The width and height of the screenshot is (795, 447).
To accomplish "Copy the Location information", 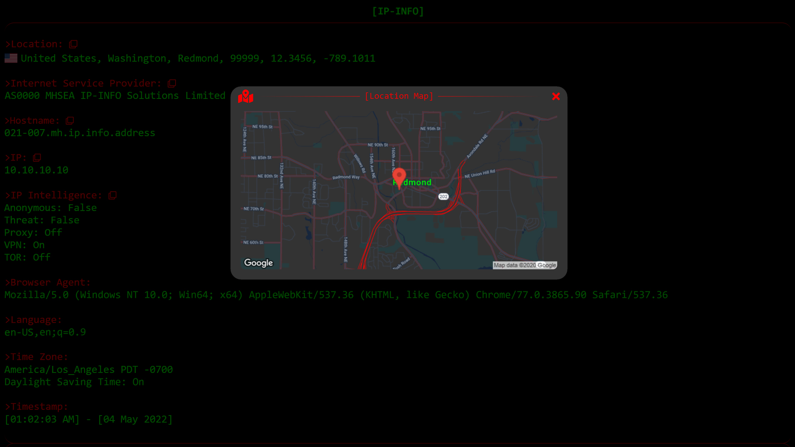I will click(x=74, y=44).
